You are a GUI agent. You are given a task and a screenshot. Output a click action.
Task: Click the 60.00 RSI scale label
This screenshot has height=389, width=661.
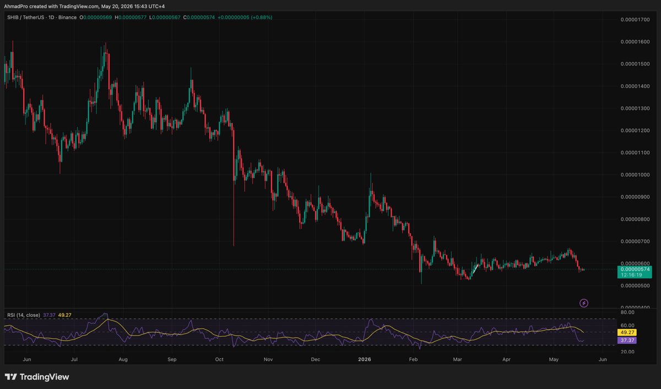pyautogui.click(x=628, y=326)
